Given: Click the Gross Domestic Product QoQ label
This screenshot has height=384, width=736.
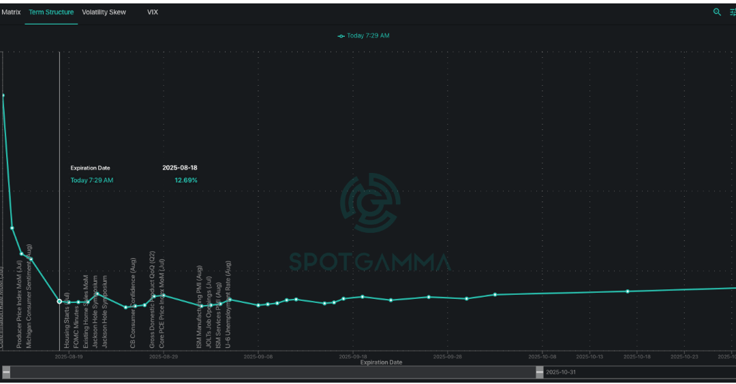Looking at the screenshot, I should (152, 300).
